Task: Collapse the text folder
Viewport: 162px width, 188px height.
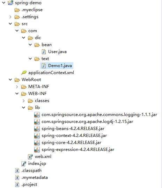Action: tap(30, 59)
